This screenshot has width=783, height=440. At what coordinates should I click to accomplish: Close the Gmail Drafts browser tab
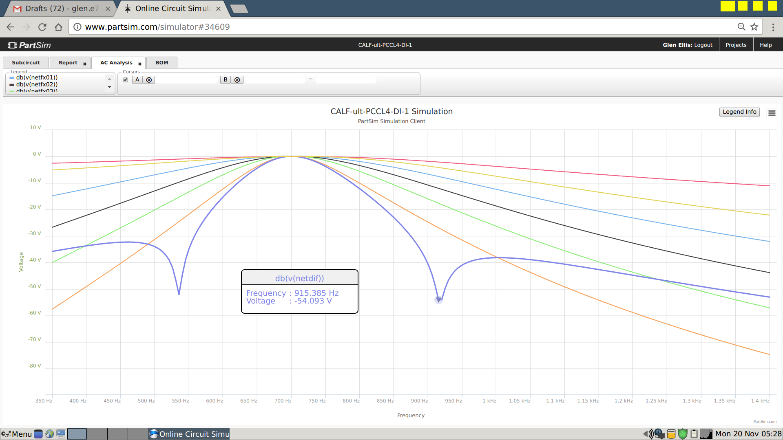[x=108, y=9]
